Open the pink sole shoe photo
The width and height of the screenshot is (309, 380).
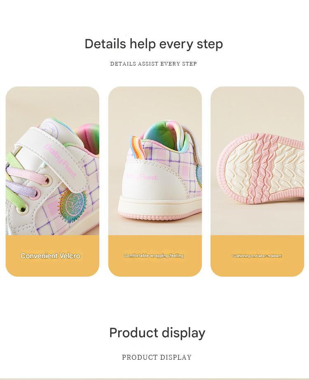[x=257, y=161]
